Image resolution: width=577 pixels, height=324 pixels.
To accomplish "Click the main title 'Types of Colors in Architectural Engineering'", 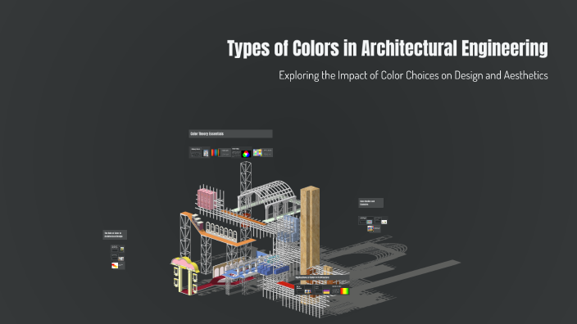I will (388, 48).
